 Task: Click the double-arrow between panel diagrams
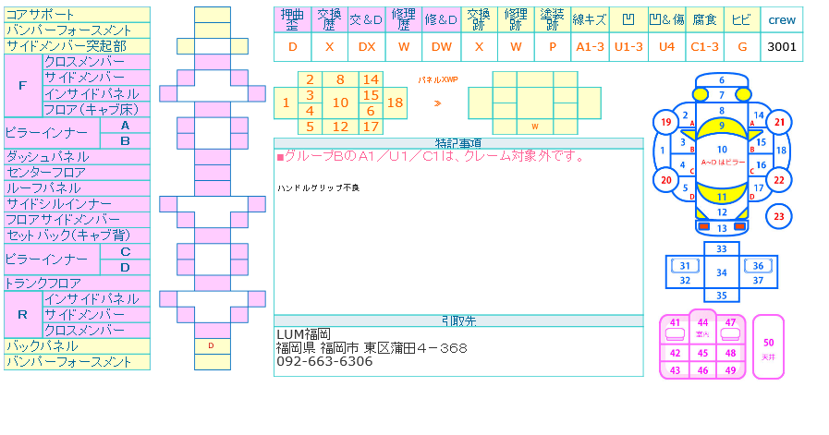[436, 103]
